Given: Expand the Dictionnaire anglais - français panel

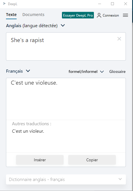Looking at the screenshot, I should pyautogui.click(x=66, y=180).
